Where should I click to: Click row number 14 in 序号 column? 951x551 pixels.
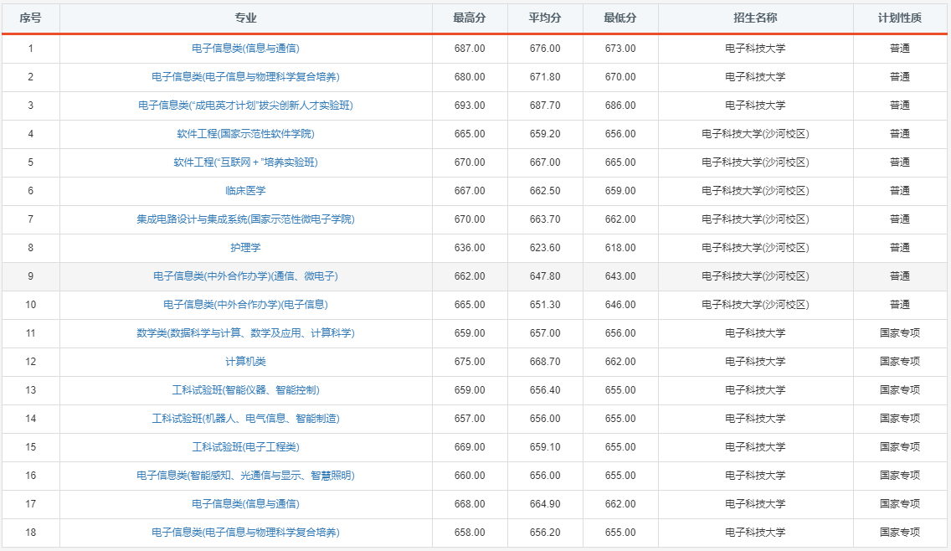tap(30, 420)
